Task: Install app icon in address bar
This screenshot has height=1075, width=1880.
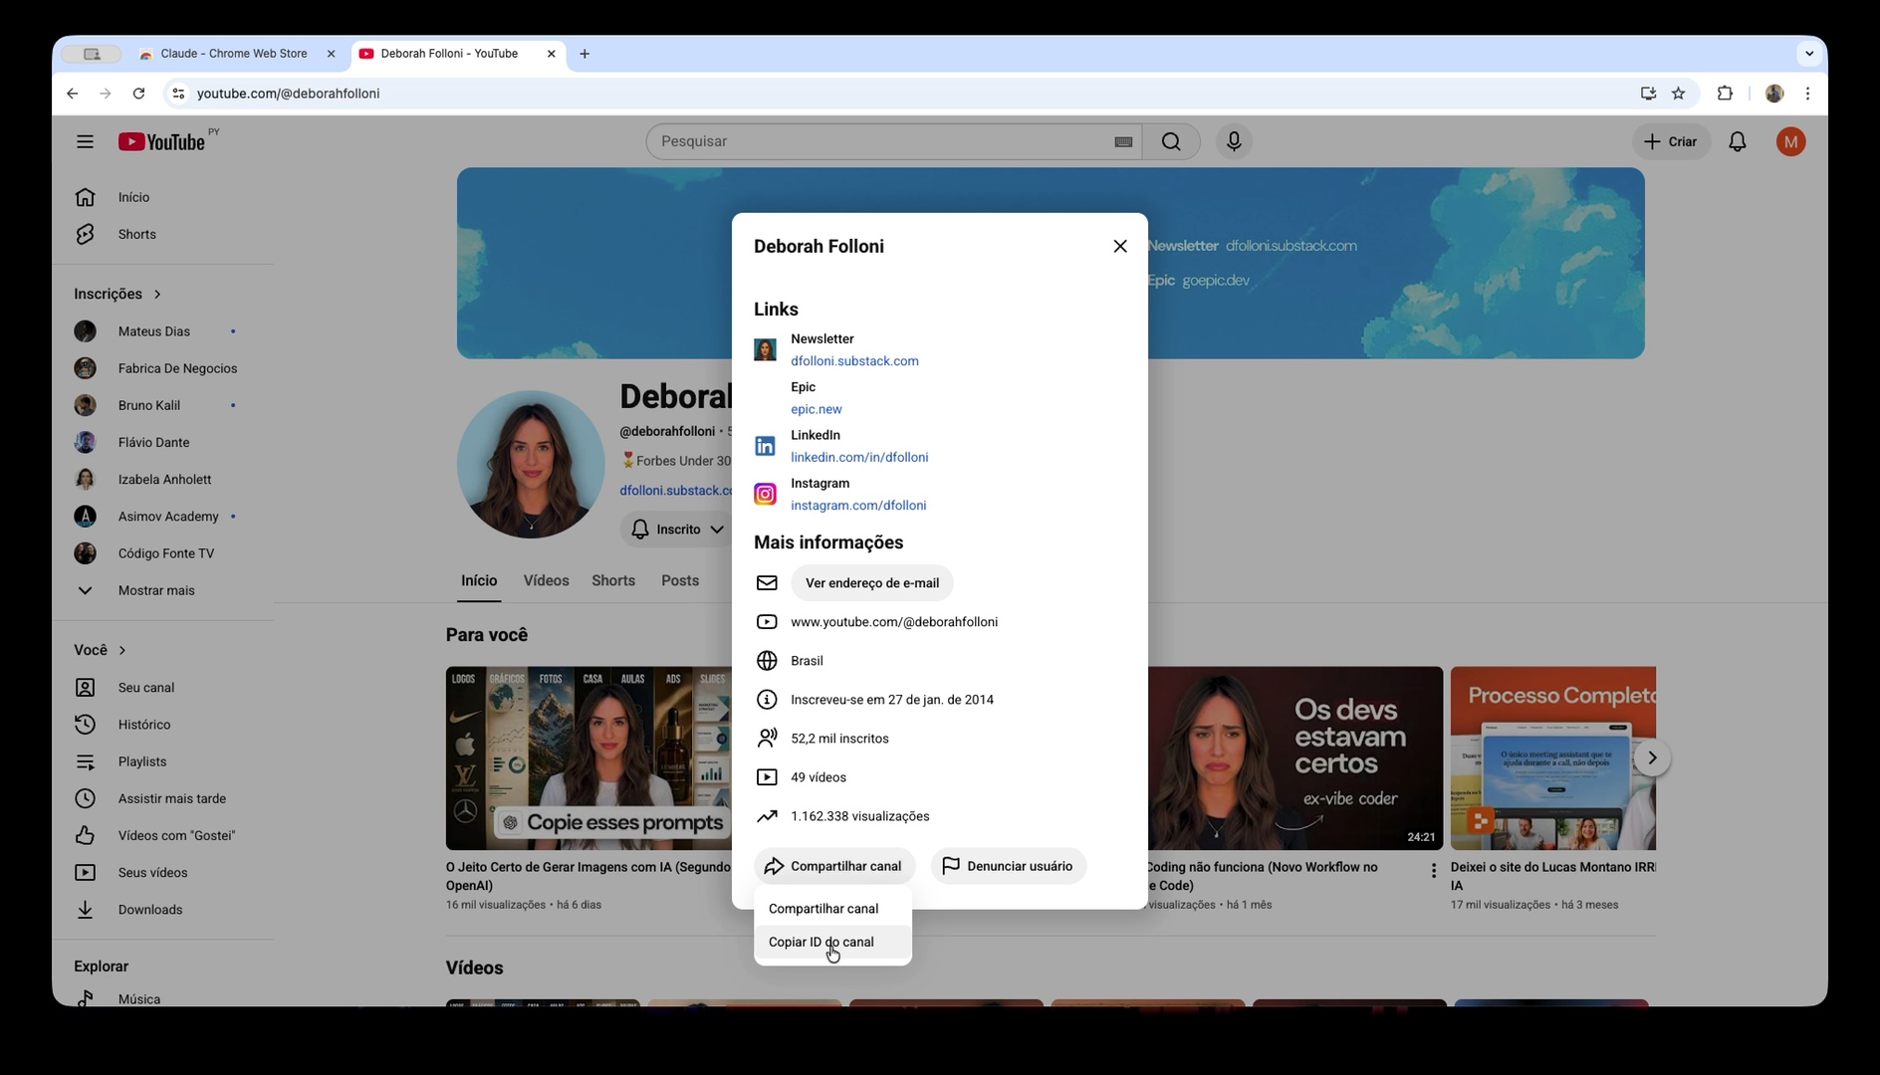Action: click(1648, 94)
